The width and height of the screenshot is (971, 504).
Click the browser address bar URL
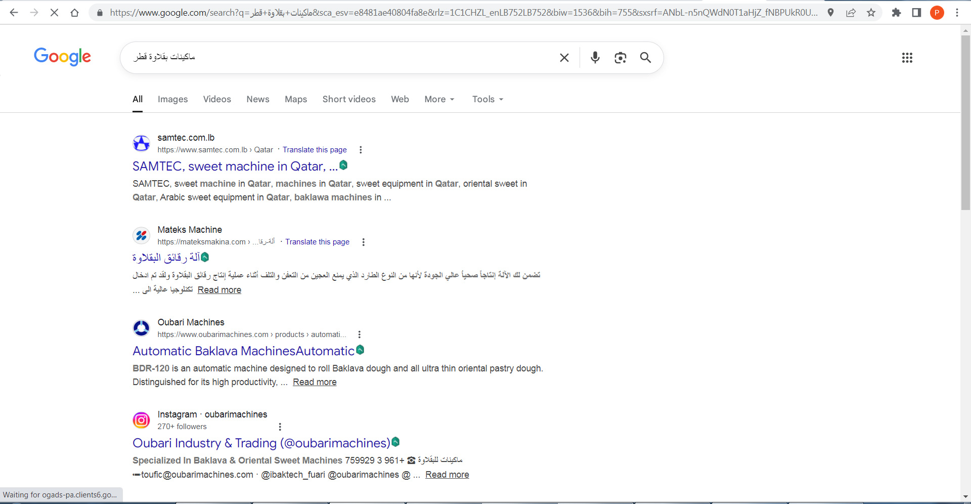[463, 13]
